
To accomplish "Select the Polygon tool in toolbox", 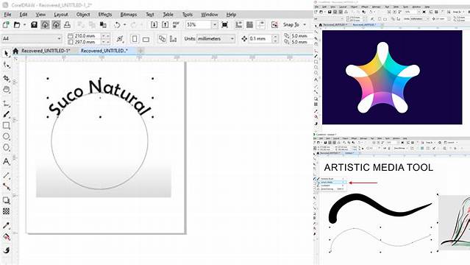I will [7, 147].
